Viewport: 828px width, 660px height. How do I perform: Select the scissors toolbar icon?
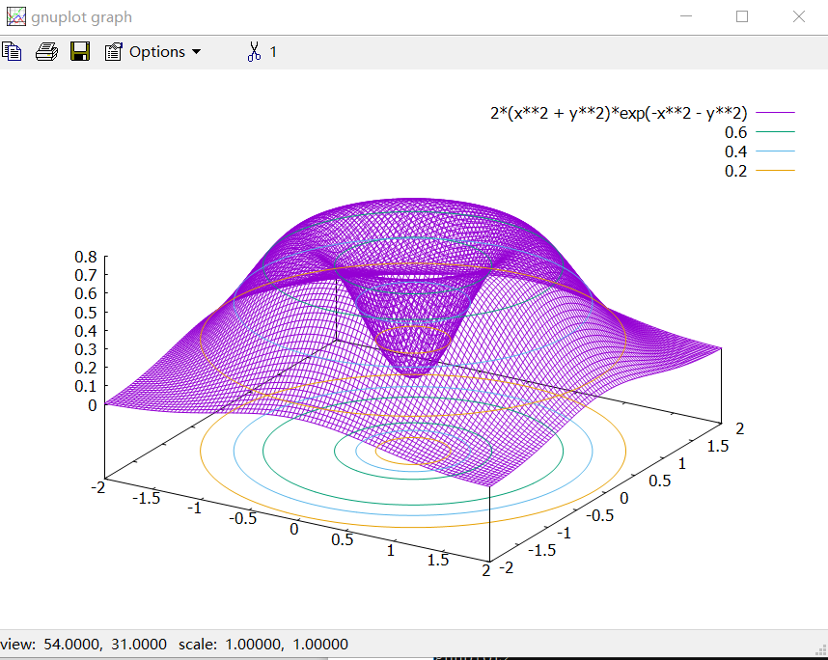click(255, 51)
